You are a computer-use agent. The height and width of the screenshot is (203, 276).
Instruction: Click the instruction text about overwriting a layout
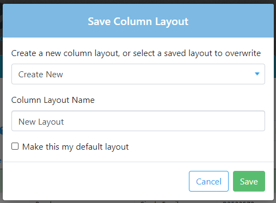point(136,53)
